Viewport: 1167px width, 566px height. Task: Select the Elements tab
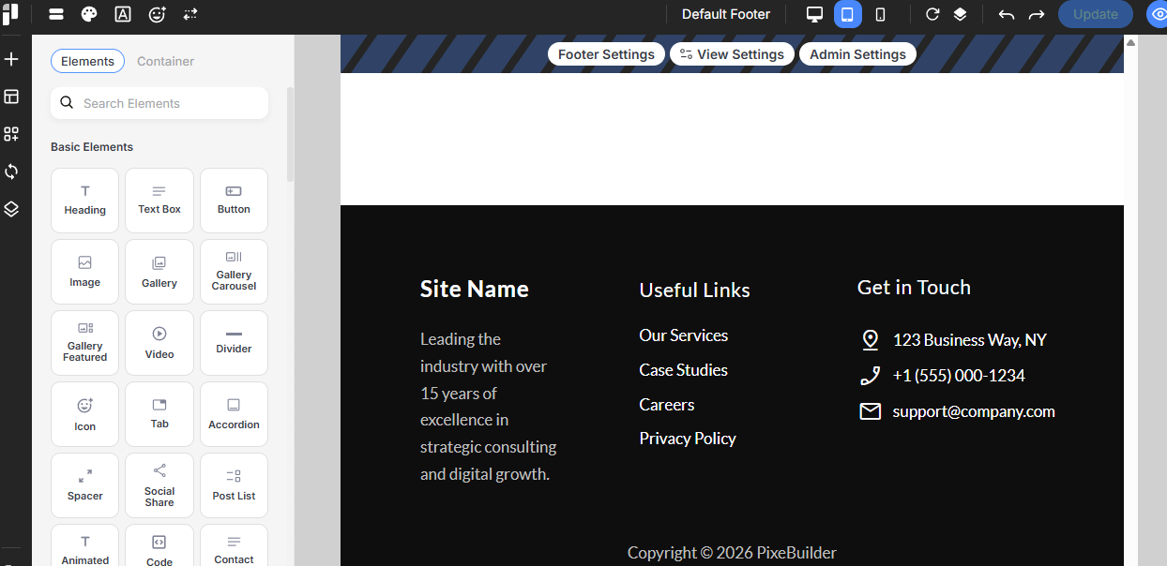pyautogui.click(x=87, y=61)
